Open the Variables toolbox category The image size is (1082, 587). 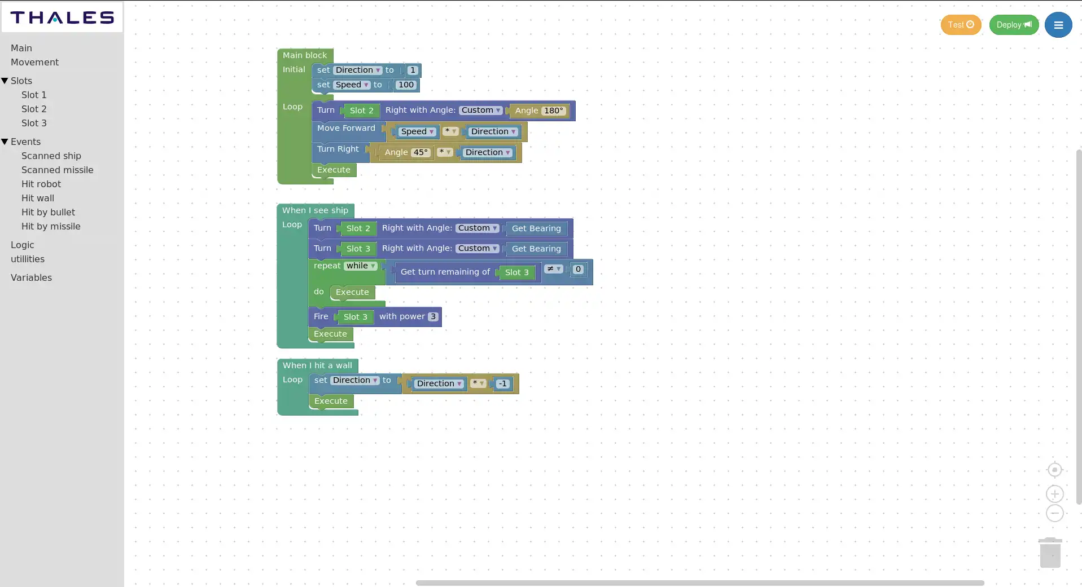(x=31, y=277)
